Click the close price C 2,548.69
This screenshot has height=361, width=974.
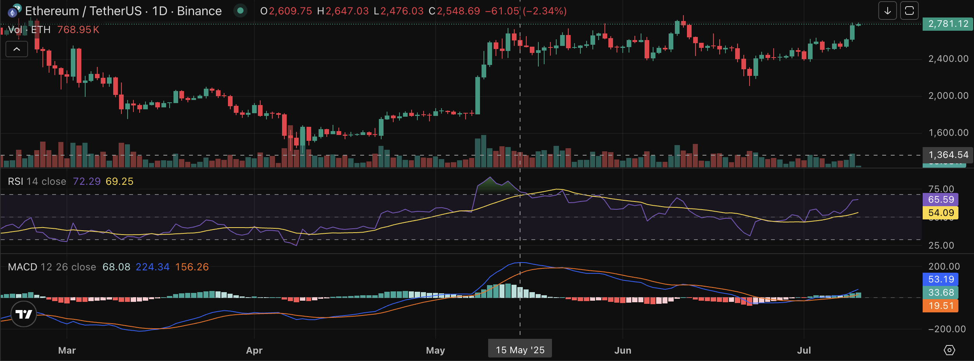(x=454, y=11)
